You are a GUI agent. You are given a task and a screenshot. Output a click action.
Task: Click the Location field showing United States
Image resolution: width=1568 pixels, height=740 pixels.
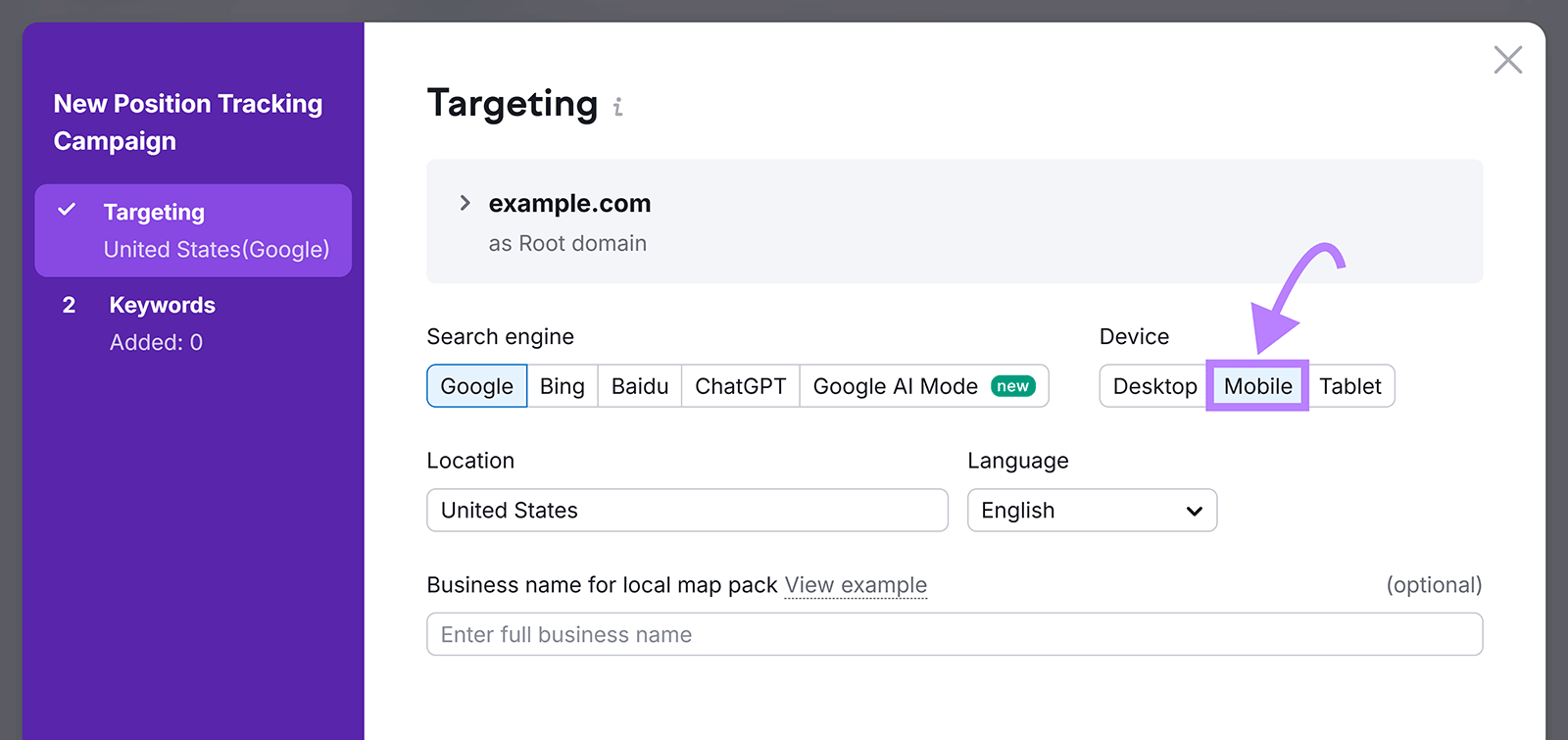pyautogui.click(x=687, y=511)
